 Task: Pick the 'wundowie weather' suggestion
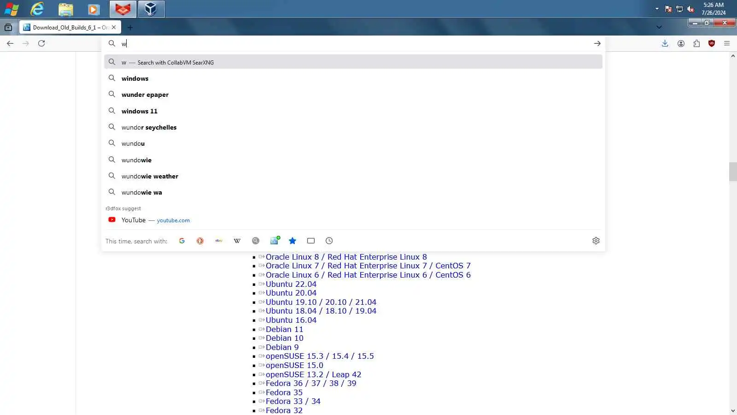pyautogui.click(x=353, y=176)
